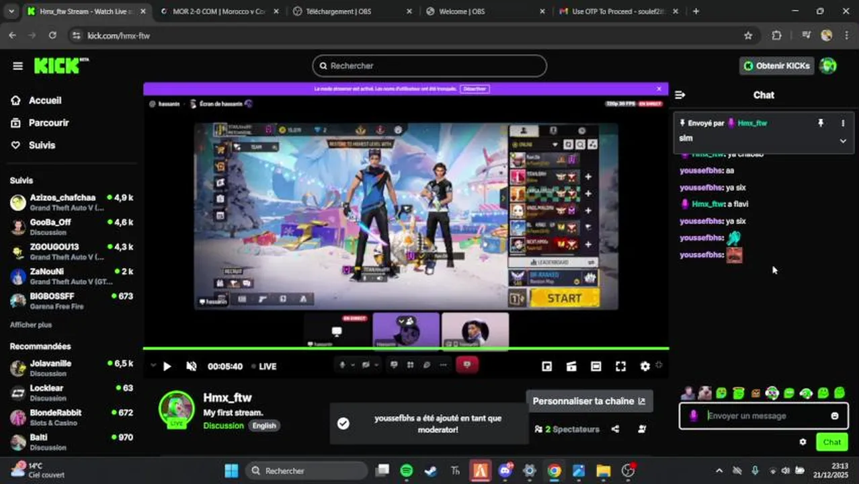Click the purple chat identity badge

[694, 416]
